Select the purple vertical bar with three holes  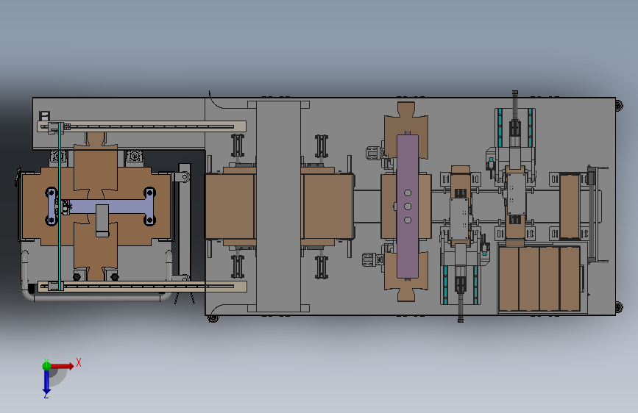[408, 206]
